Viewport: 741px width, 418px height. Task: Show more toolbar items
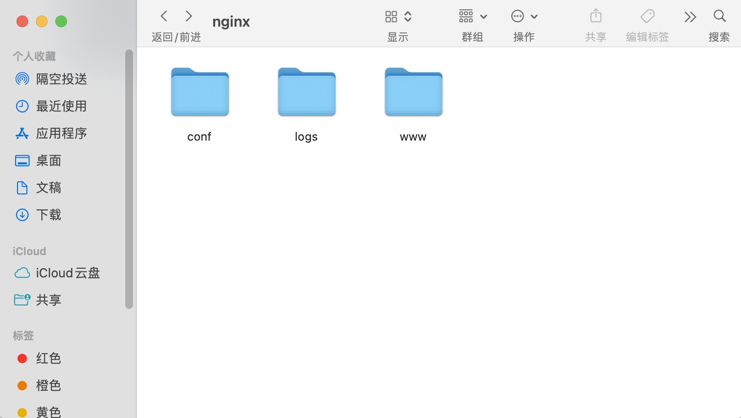690,17
